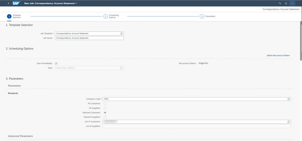302x141 pixels.
Task: Select the All Customers radio button
Action: (x=105, y=104)
